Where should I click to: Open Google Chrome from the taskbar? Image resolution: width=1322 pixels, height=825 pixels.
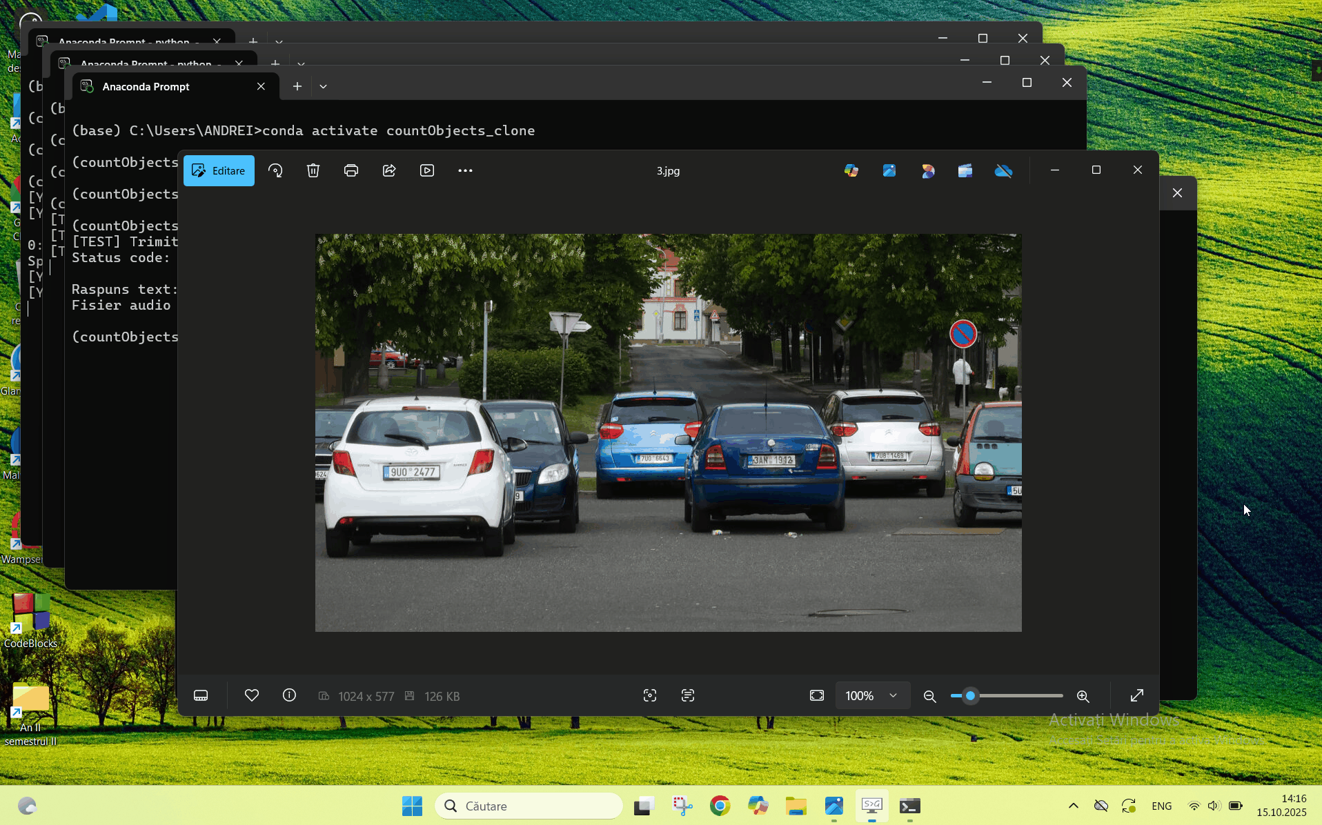click(x=720, y=806)
